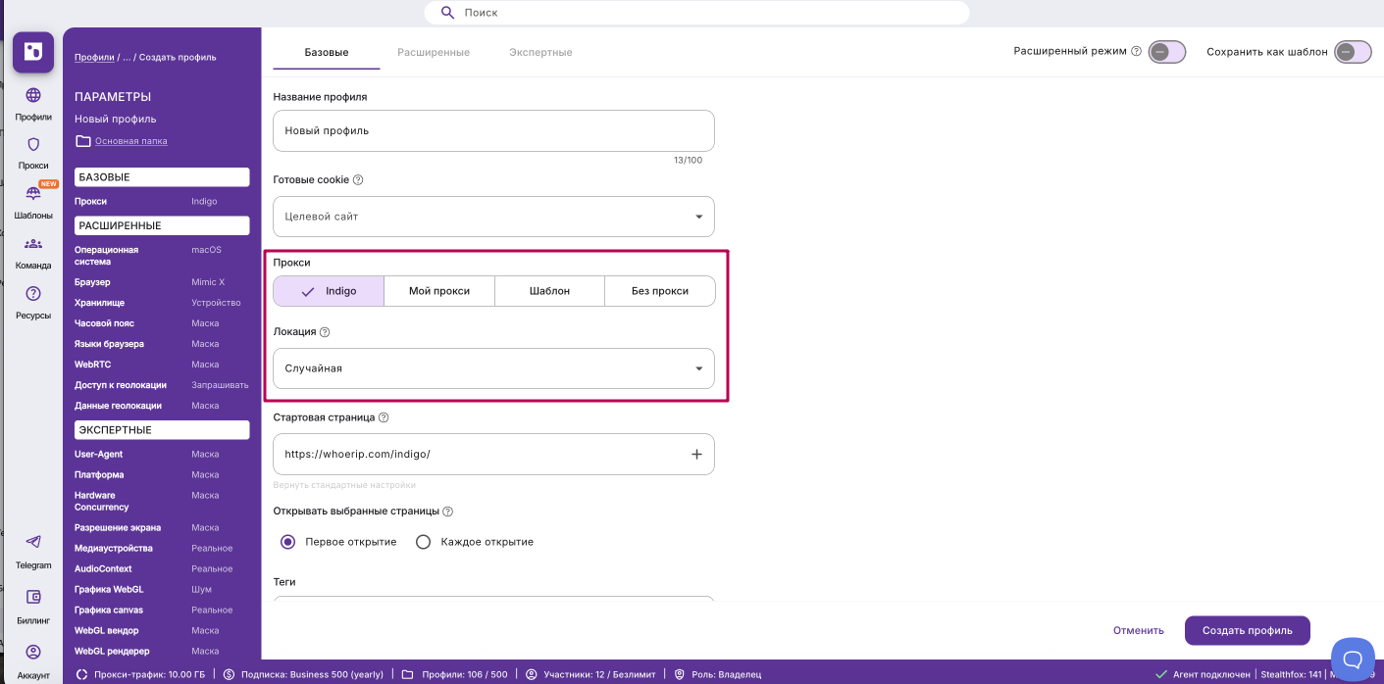Screen dimensions: 1384x684
Task: Click Разрешение экрана parameter row
Action: click(162, 528)
